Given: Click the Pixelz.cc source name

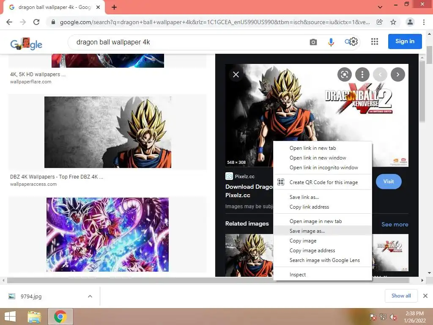Looking at the screenshot, I should tap(245, 176).
